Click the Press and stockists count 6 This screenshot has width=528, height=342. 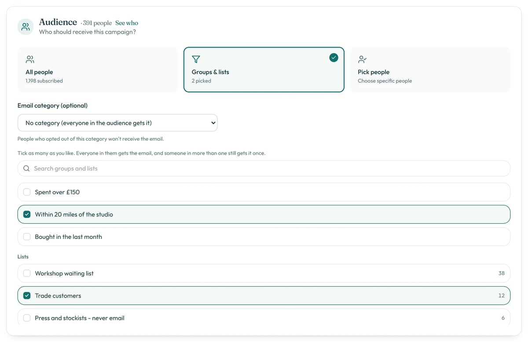pos(503,318)
